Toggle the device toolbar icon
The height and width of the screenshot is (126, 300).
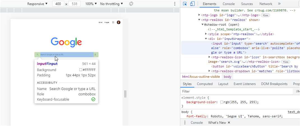[192, 4]
